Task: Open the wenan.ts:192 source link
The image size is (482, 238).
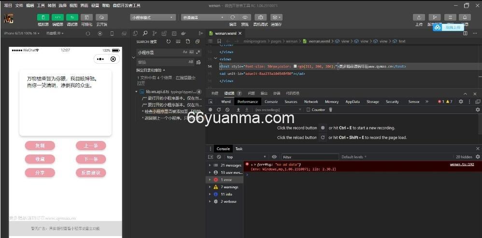Action: 462,164
